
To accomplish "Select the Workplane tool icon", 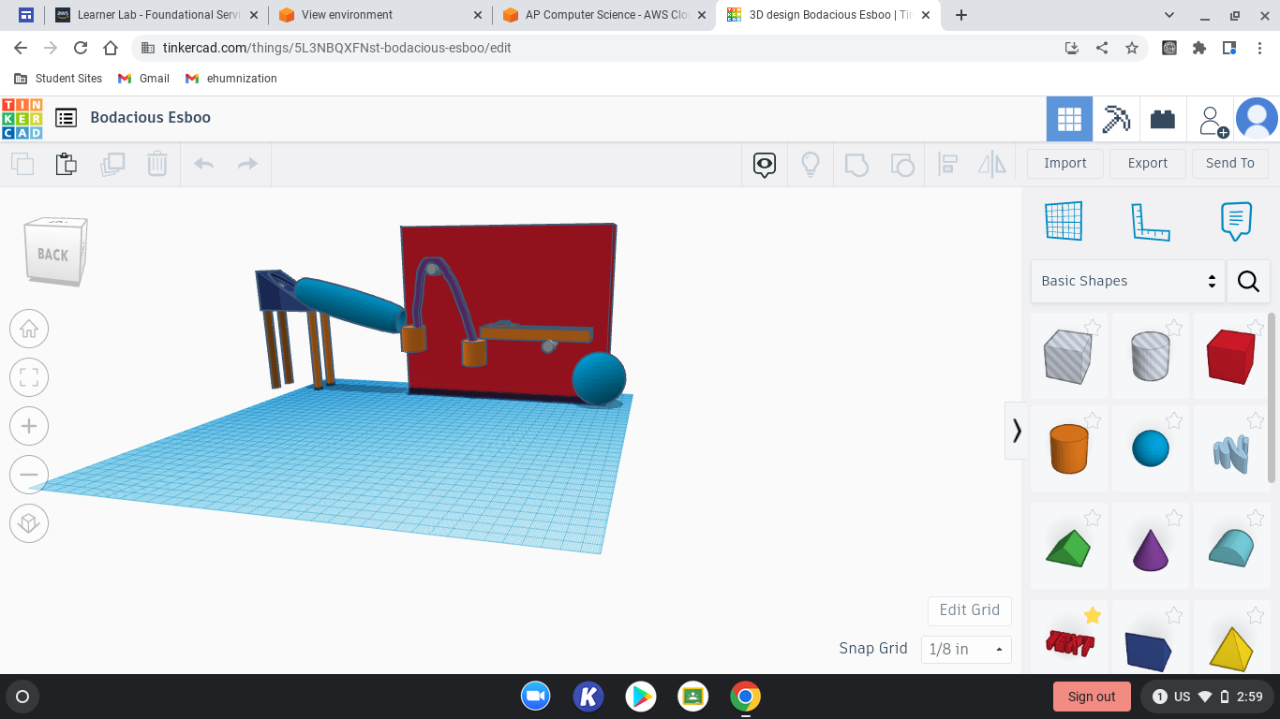I will coord(1064,221).
